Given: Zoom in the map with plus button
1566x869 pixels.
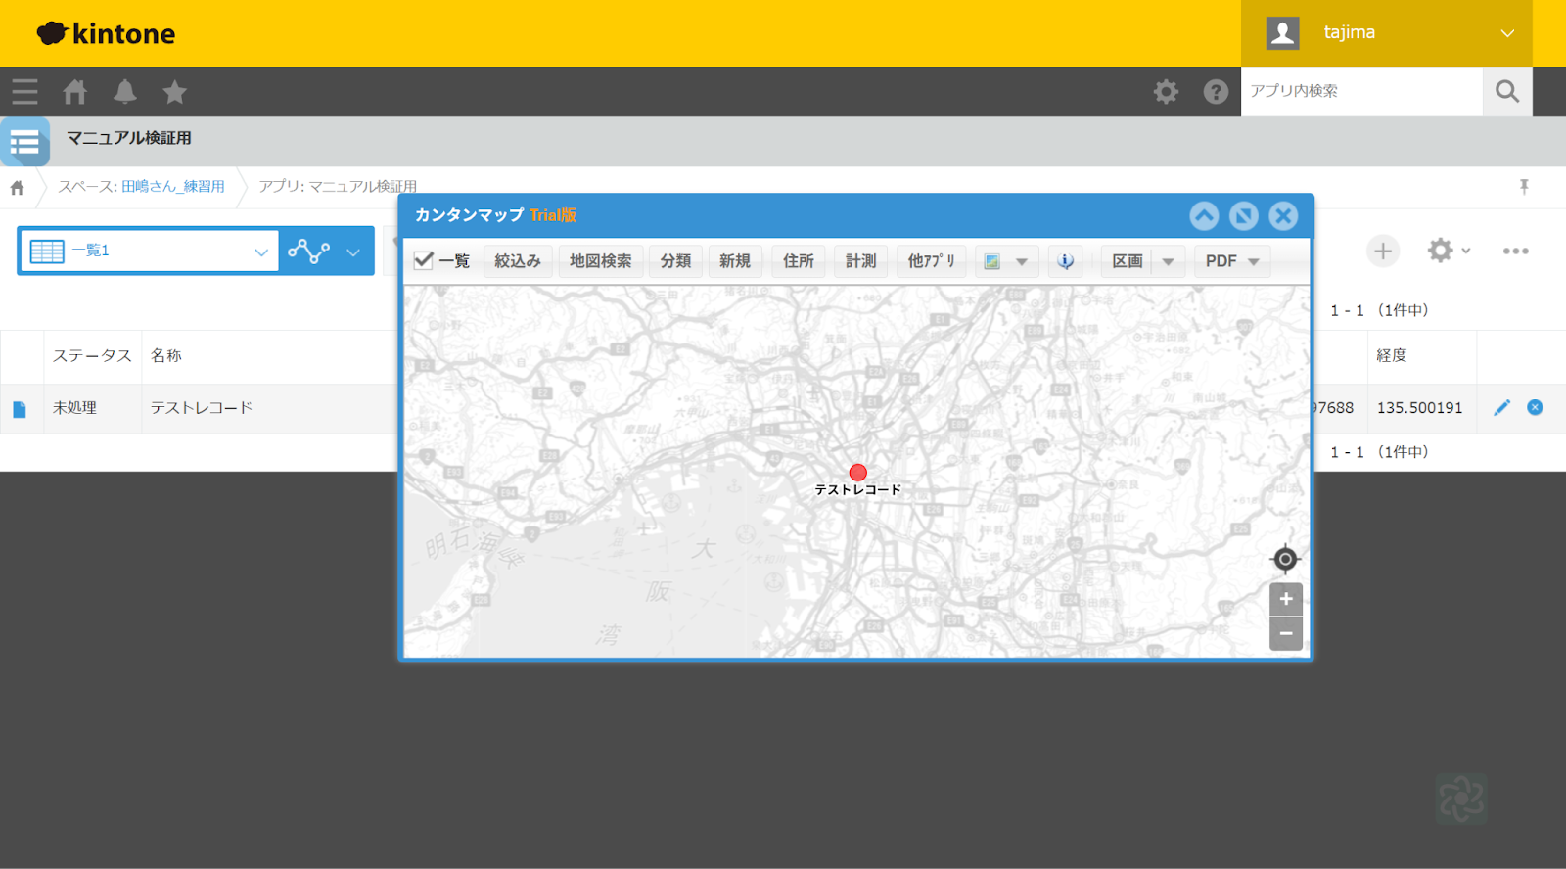Looking at the screenshot, I should tap(1286, 599).
